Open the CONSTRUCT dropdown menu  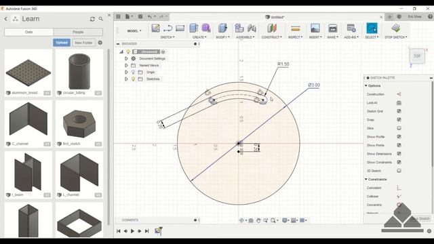pyautogui.click(x=272, y=37)
